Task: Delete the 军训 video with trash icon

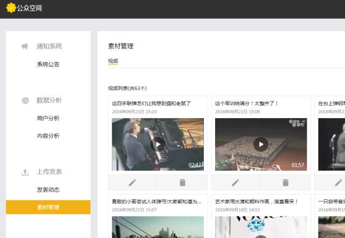Action: 285,183
